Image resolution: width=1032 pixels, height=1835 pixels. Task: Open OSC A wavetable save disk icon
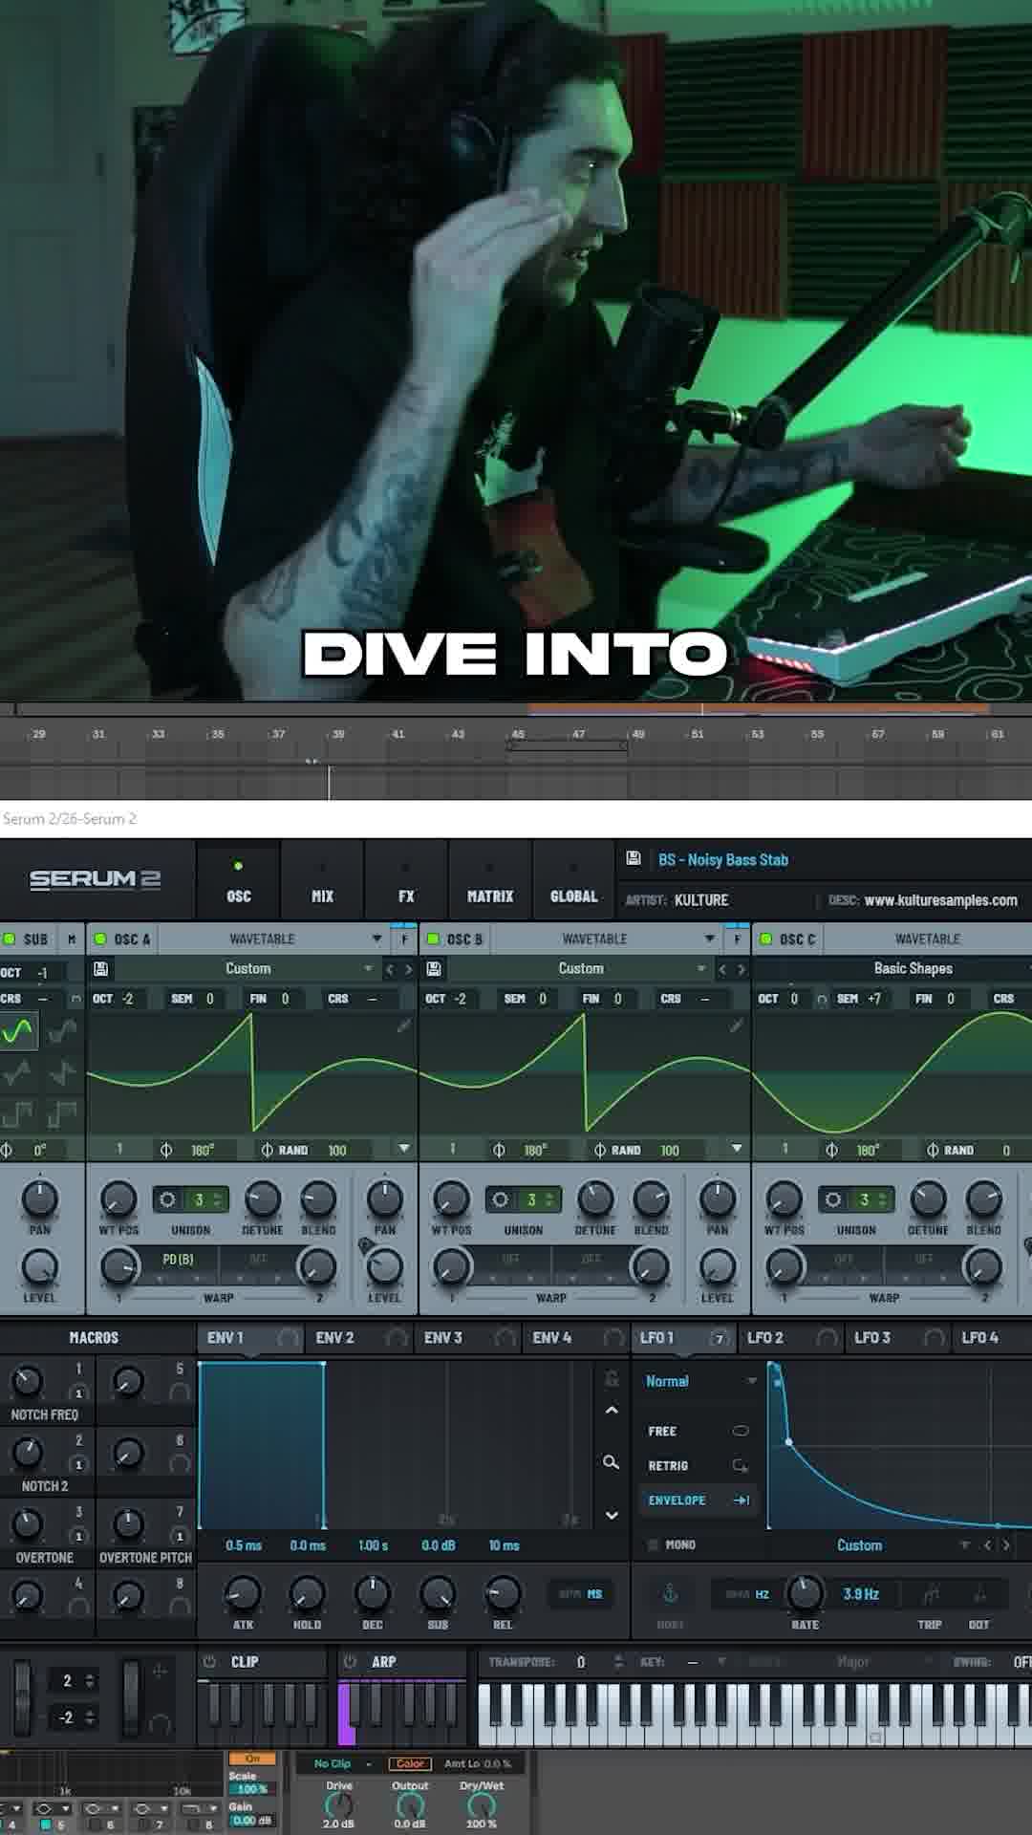pyautogui.click(x=100, y=968)
